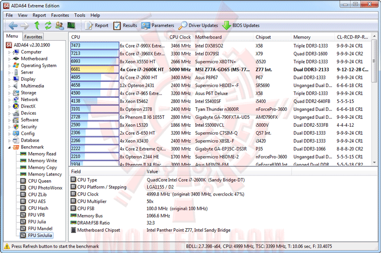Open the Report menu
This screenshot has width=381, height=253.
click(x=39, y=15)
